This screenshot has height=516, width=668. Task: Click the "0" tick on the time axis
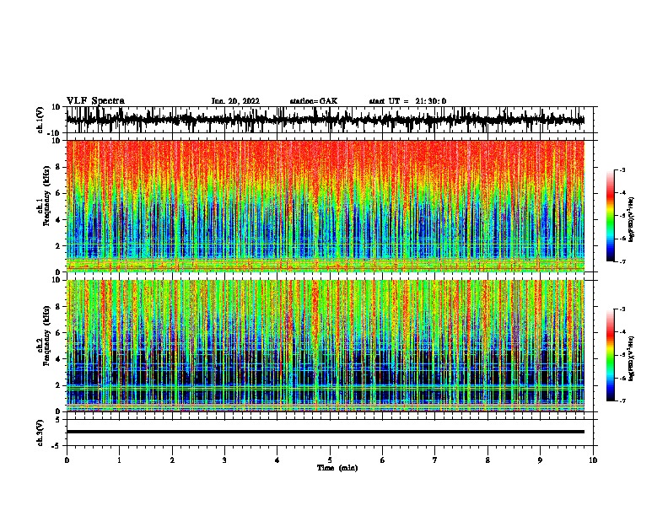point(67,460)
